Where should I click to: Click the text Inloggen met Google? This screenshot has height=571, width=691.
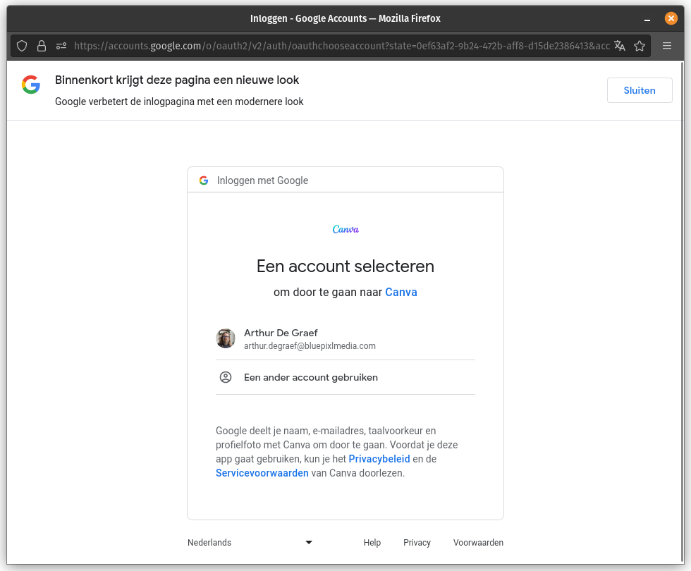pyautogui.click(x=262, y=180)
